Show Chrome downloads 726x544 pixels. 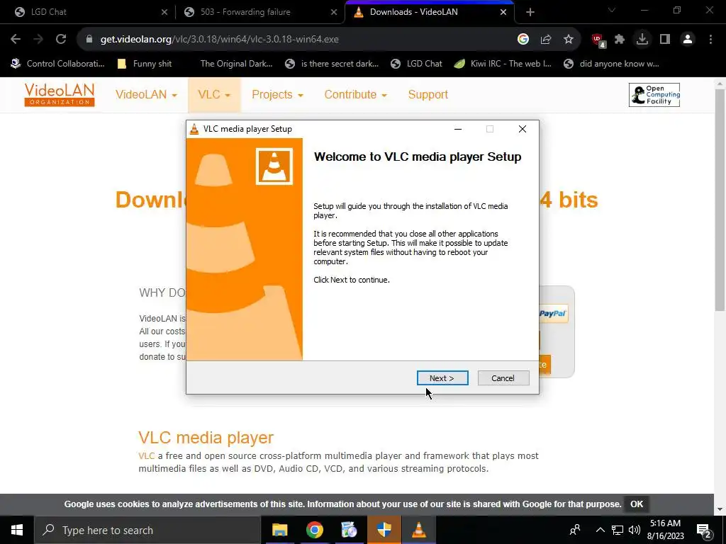[642, 40]
